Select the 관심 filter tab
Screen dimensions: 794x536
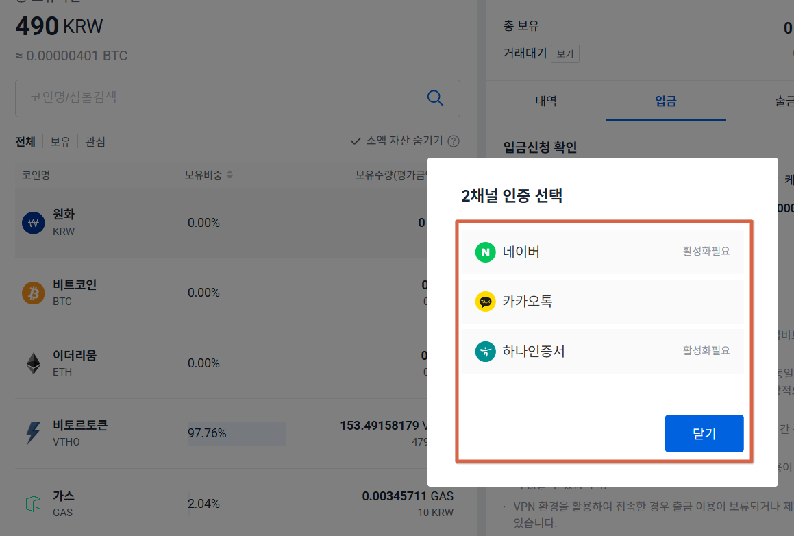point(95,141)
